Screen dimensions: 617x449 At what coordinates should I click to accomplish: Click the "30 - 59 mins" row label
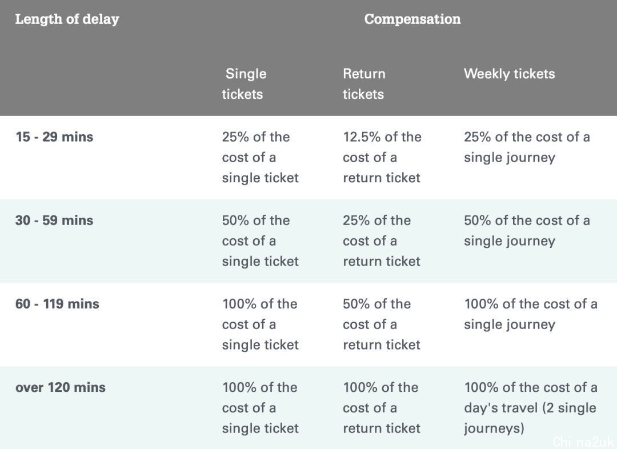coord(54,221)
